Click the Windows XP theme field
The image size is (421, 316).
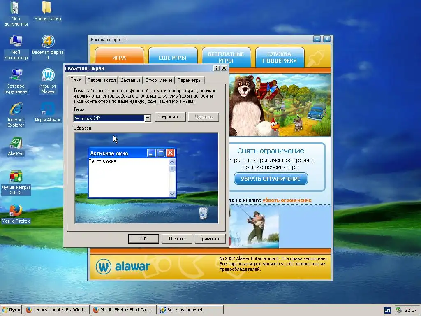click(109, 118)
